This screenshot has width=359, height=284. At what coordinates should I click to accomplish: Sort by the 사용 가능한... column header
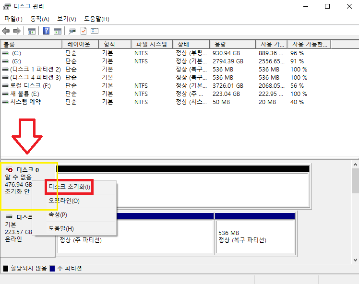(309, 44)
